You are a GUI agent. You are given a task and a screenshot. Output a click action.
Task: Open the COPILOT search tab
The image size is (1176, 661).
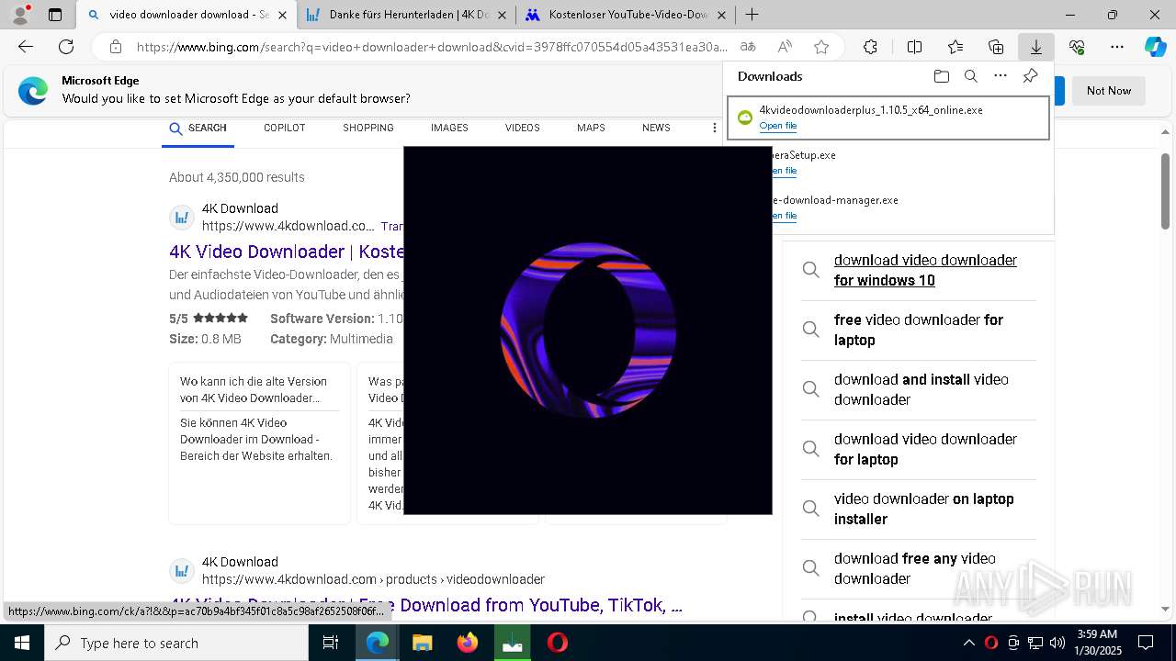click(x=285, y=128)
